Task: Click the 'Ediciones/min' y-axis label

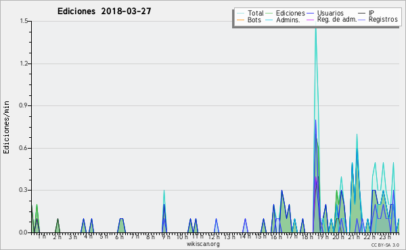Action: (x=6, y=127)
